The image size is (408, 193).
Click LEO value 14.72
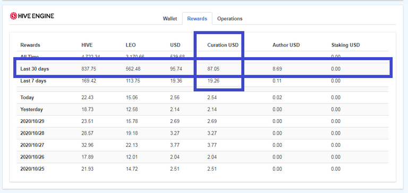pyautogui.click(x=132, y=169)
